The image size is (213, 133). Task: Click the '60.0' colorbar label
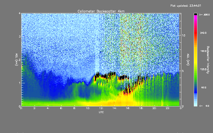(x=204, y=88)
